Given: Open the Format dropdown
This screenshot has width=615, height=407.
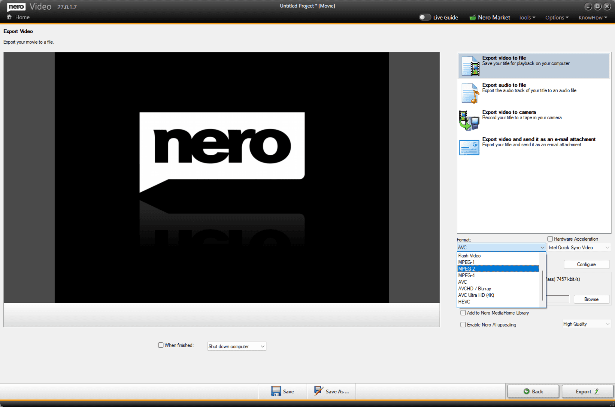Looking at the screenshot, I should (542, 247).
